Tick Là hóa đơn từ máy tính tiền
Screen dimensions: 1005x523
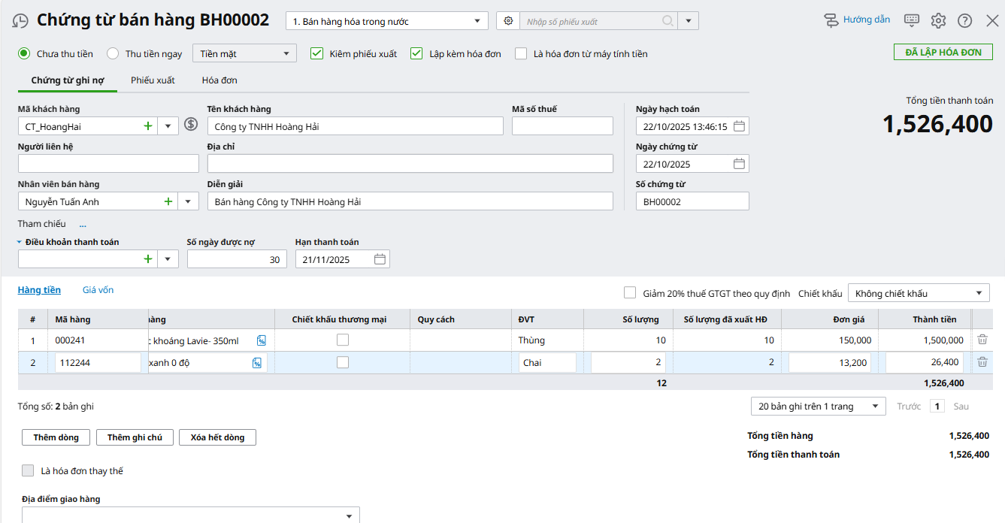[521, 53]
